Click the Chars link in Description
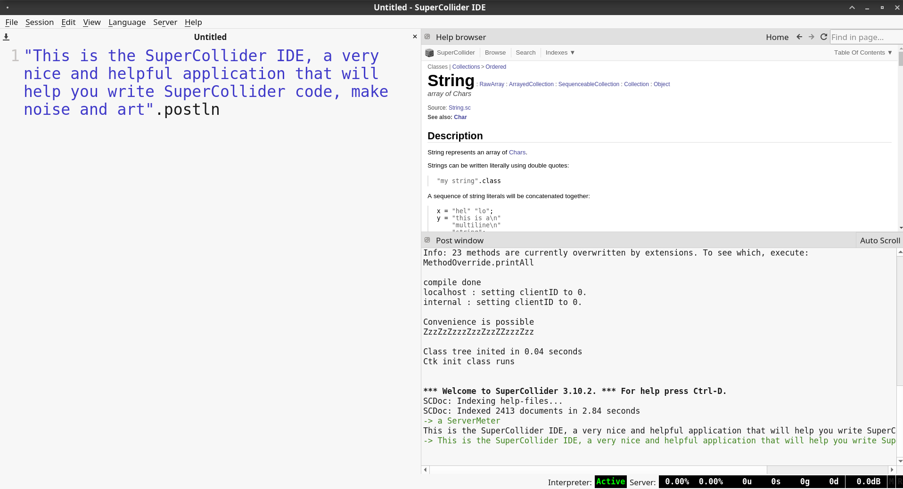903x489 pixels. click(517, 152)
